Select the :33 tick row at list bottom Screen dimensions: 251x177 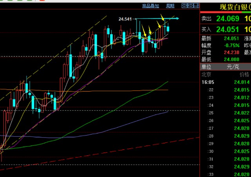point(224,174)
